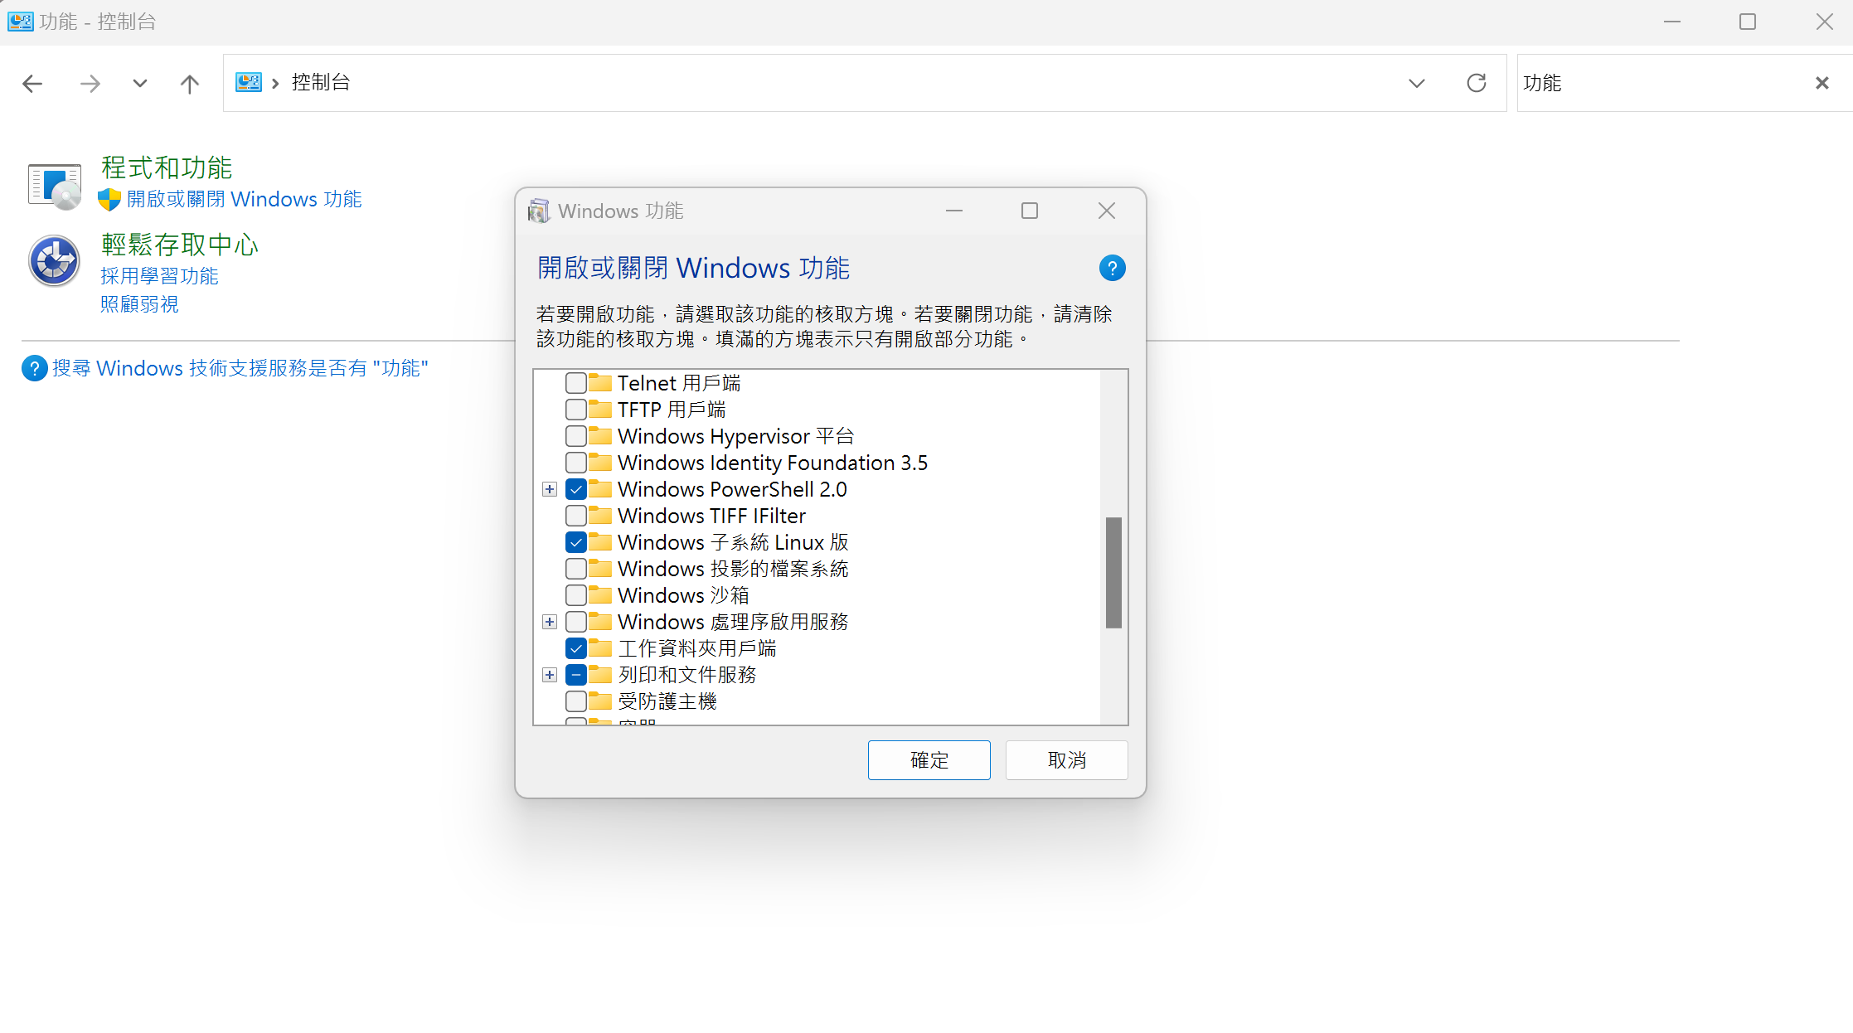
Task: Open the 輕鬆存取中心 heading link
Action: 180,245
